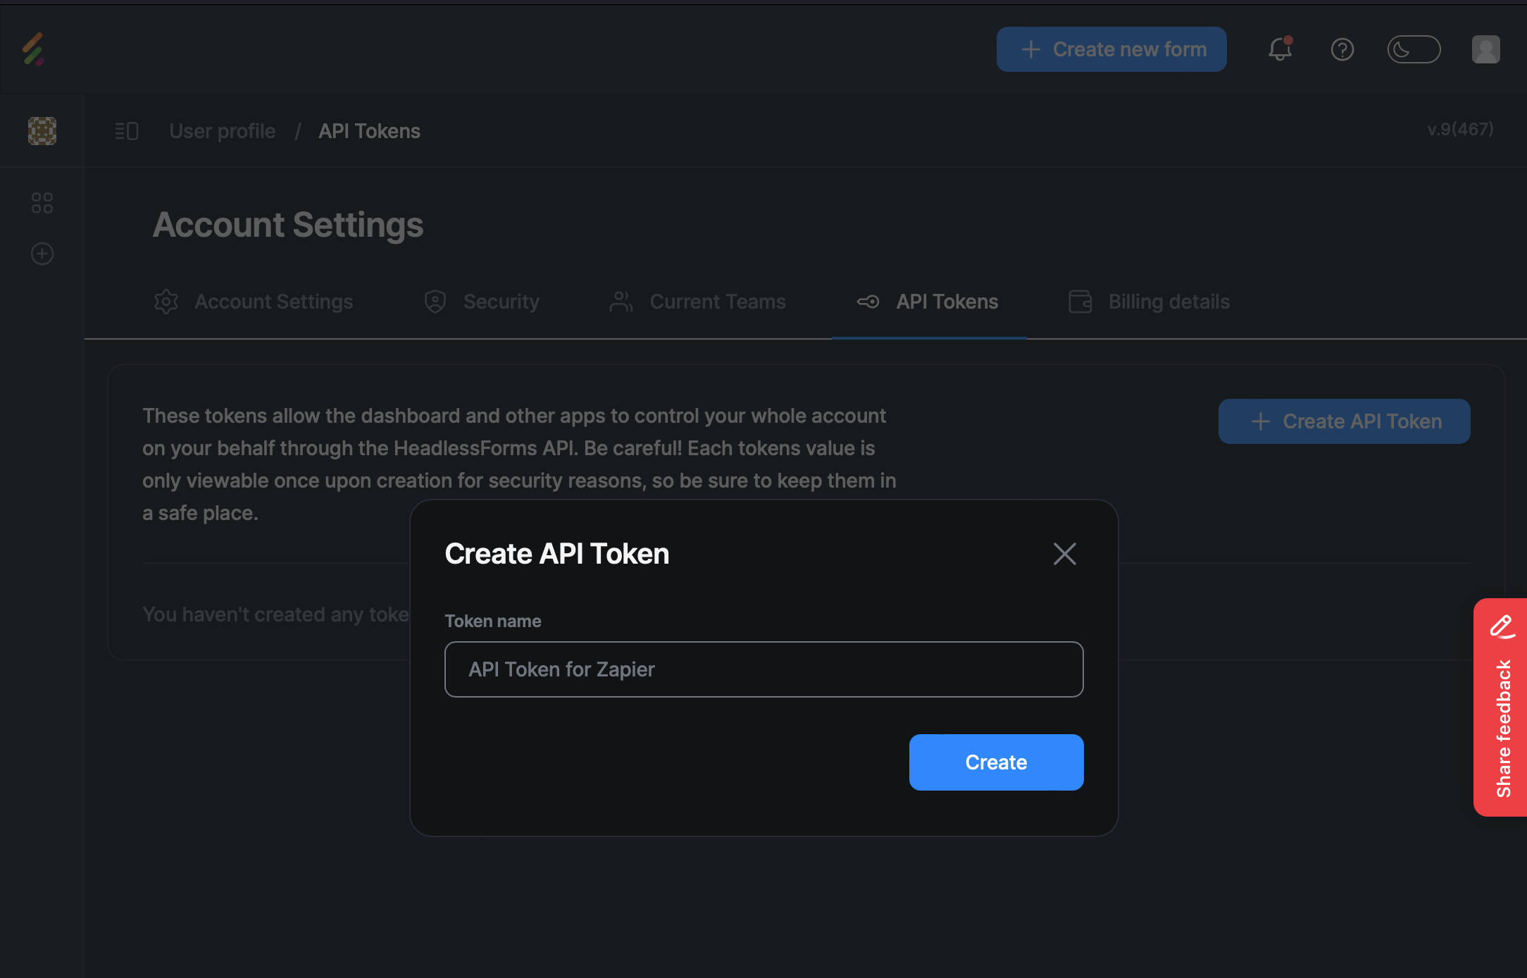Click the help question mark icon

1342,49
